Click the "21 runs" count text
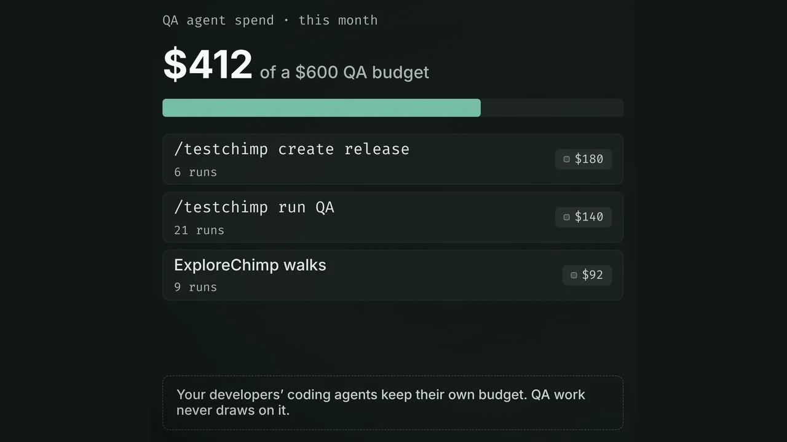The height and width of the screenshot is (442, 787). coord(199,230)
